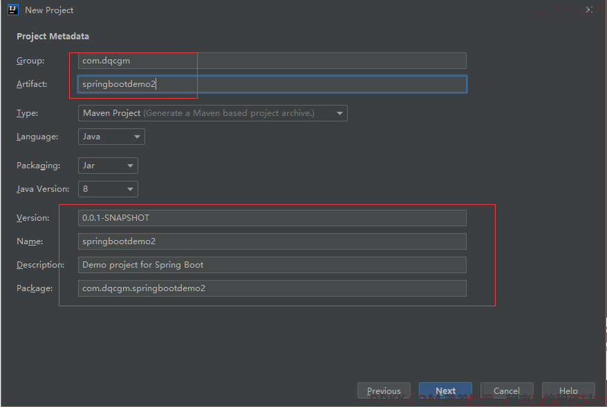
Task: Click the Artifact input field
Action: [272, 84]
